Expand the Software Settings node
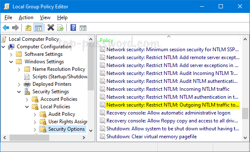 11,55
